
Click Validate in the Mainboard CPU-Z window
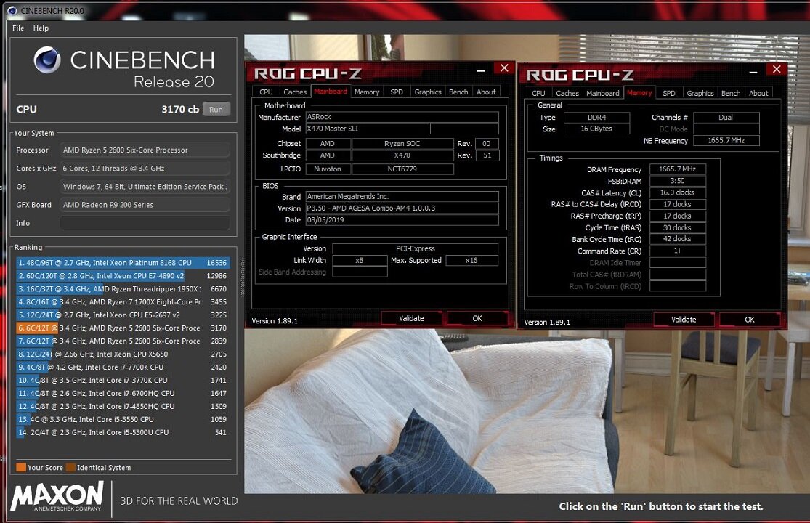click(411, 319)
